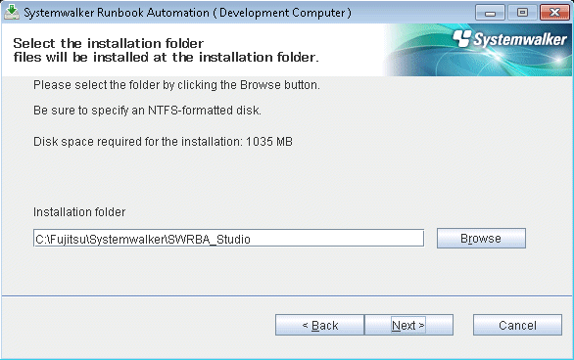Click the 'Please select the folder' instruction text
This screenshot has height=360, width=574.
tap(176, 85)
